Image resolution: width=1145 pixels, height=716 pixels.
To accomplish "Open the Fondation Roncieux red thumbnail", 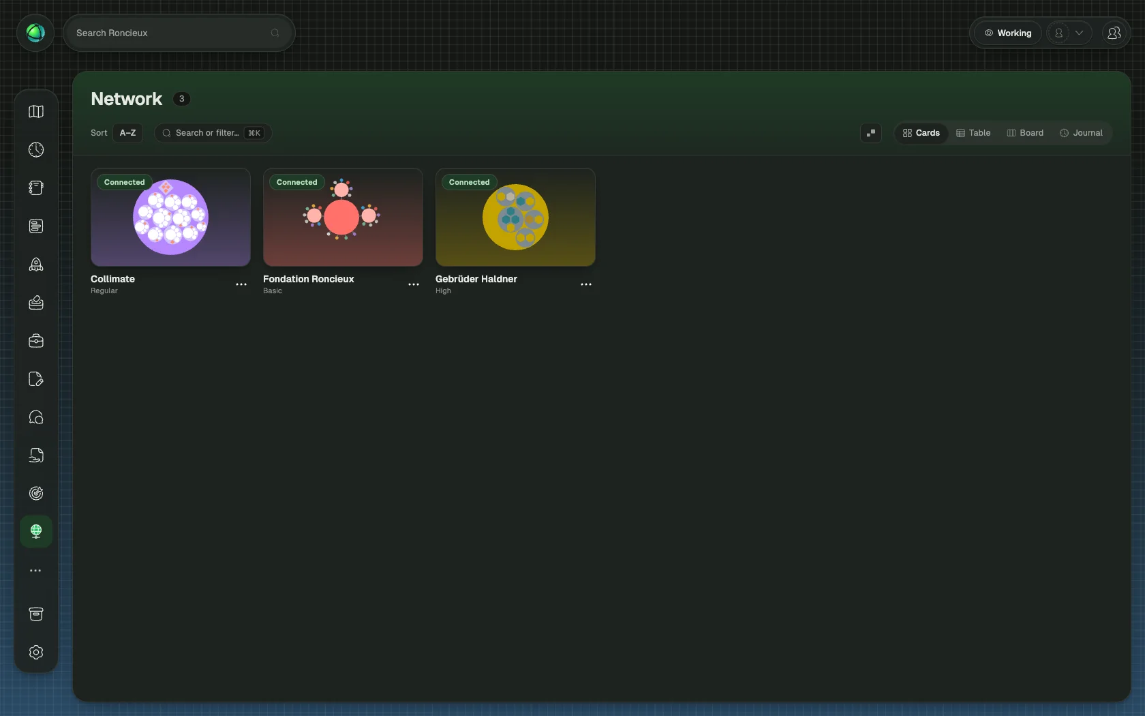I will pos(343,218).
